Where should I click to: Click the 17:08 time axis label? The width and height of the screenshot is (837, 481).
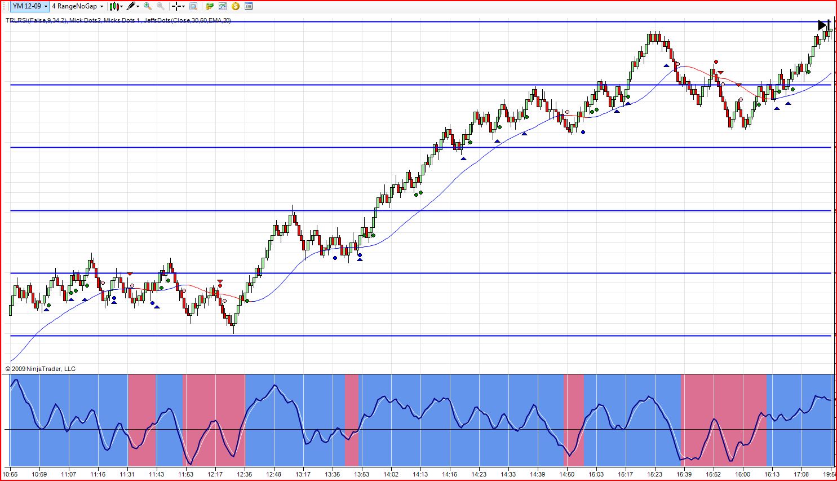pyautogui.click(x=801, y=474)
